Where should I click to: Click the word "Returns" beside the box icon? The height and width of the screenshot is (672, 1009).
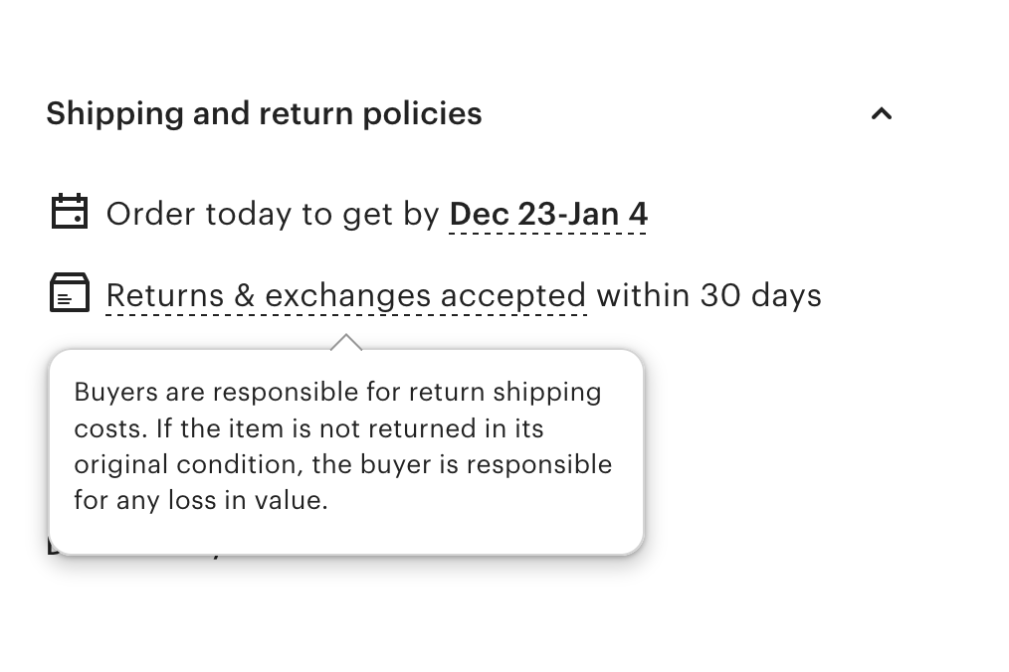coord(154,295)
